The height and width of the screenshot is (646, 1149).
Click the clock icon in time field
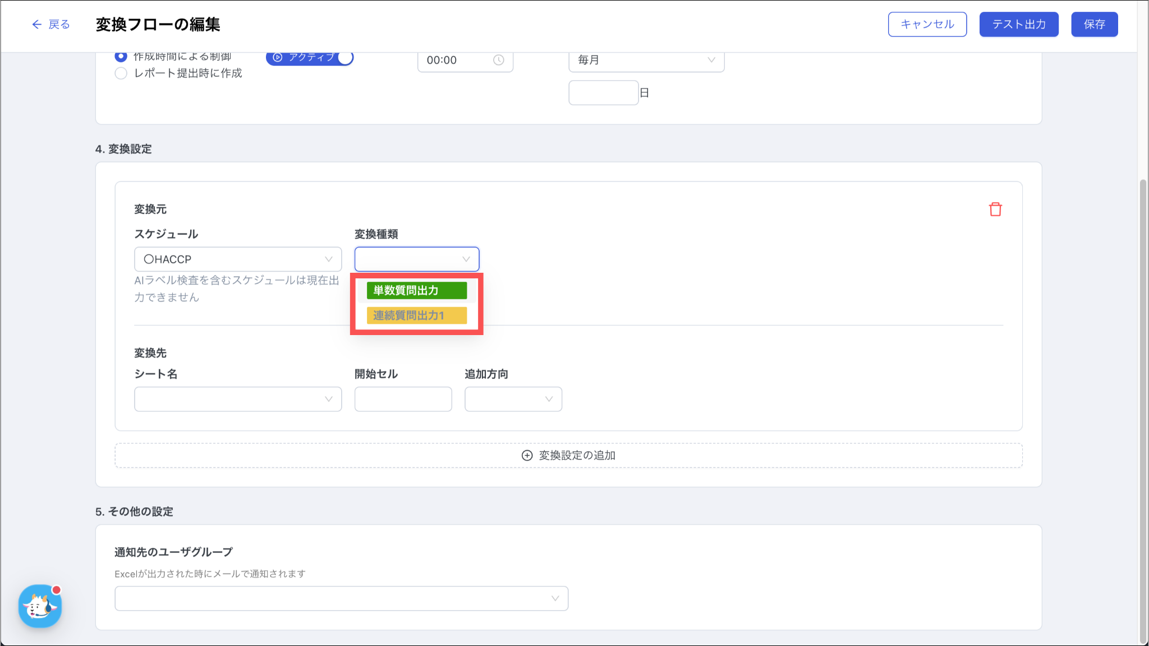pos(498,60)
